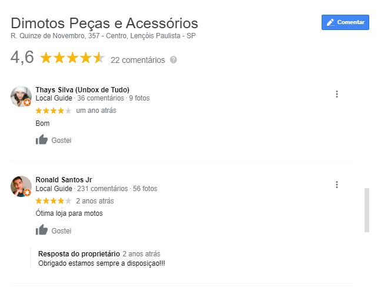Open Thays Silva's profile picture
The width and height of the screenshot is (381, 294).
click(x=21, y=96)
